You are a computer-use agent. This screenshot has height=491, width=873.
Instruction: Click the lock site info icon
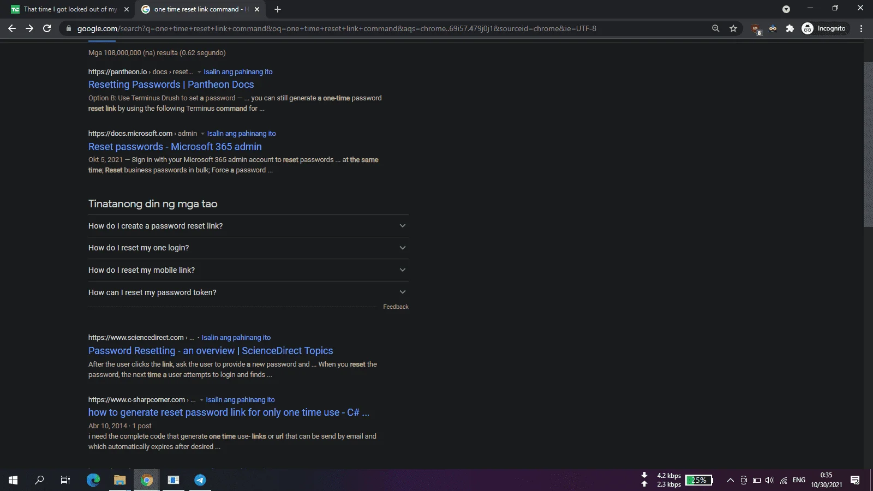tap(68, 28)
